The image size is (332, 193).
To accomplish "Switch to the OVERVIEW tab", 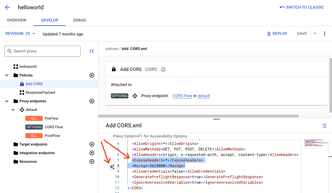I will point(17,20).
